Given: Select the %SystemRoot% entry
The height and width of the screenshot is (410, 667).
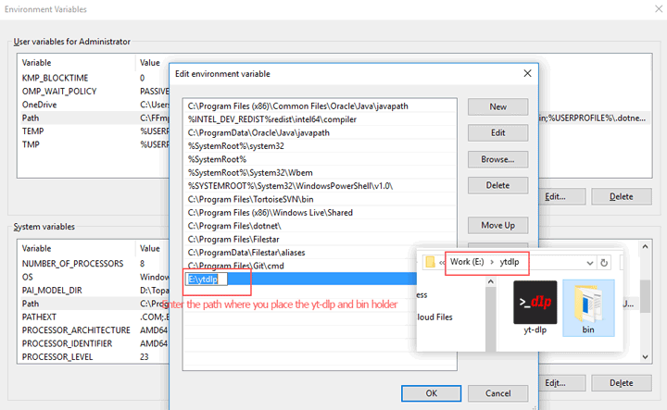Looking at the screenshot, I should pos(320,159).
